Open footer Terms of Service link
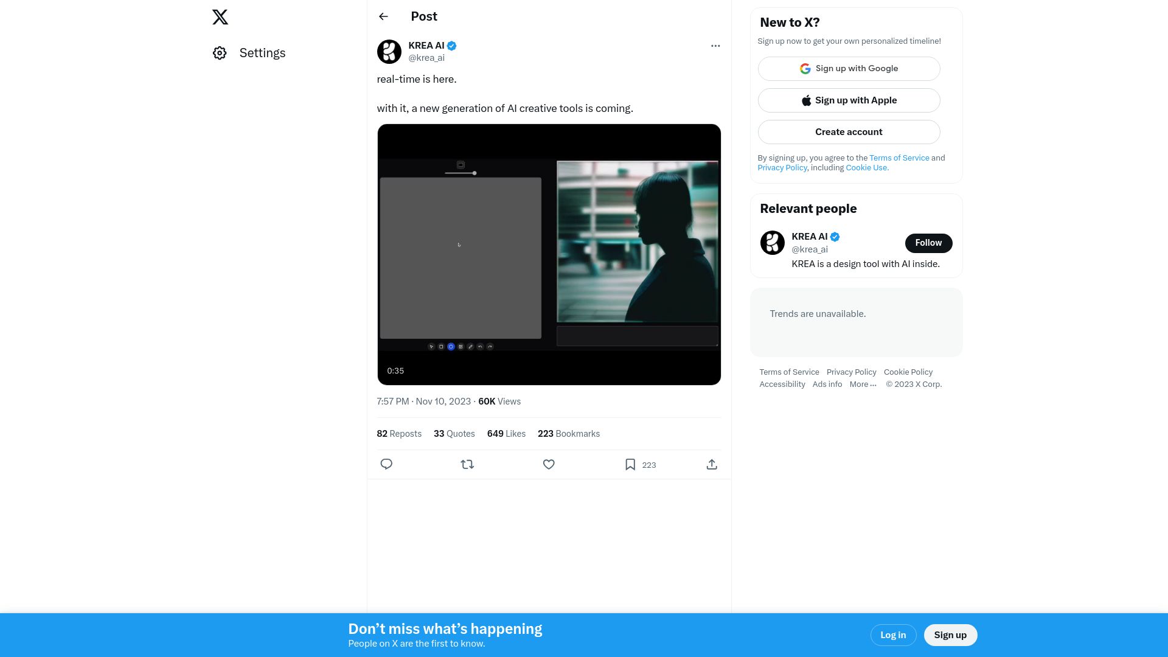This screenshot has height=657, width=1168. pos(789,372)
